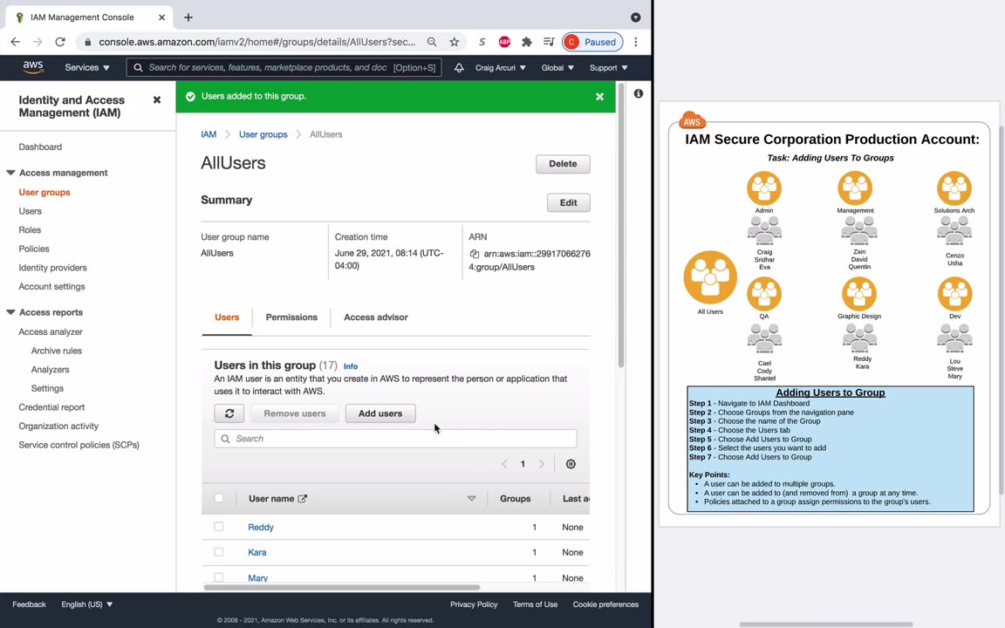Click the site lock icon in address bar
This screenshot has width=1005, height=628.
pos(88,42)
